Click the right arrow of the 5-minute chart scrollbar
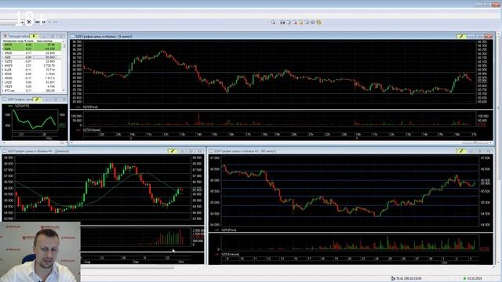Image resolution: width=502 pixels, height=282 pixels. pyautogui.click(x=491, y=143)
